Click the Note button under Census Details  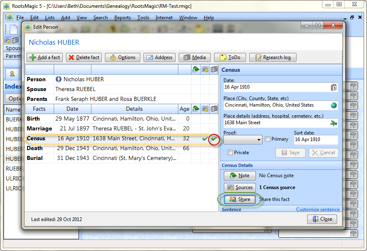click(x=239, y=176)
